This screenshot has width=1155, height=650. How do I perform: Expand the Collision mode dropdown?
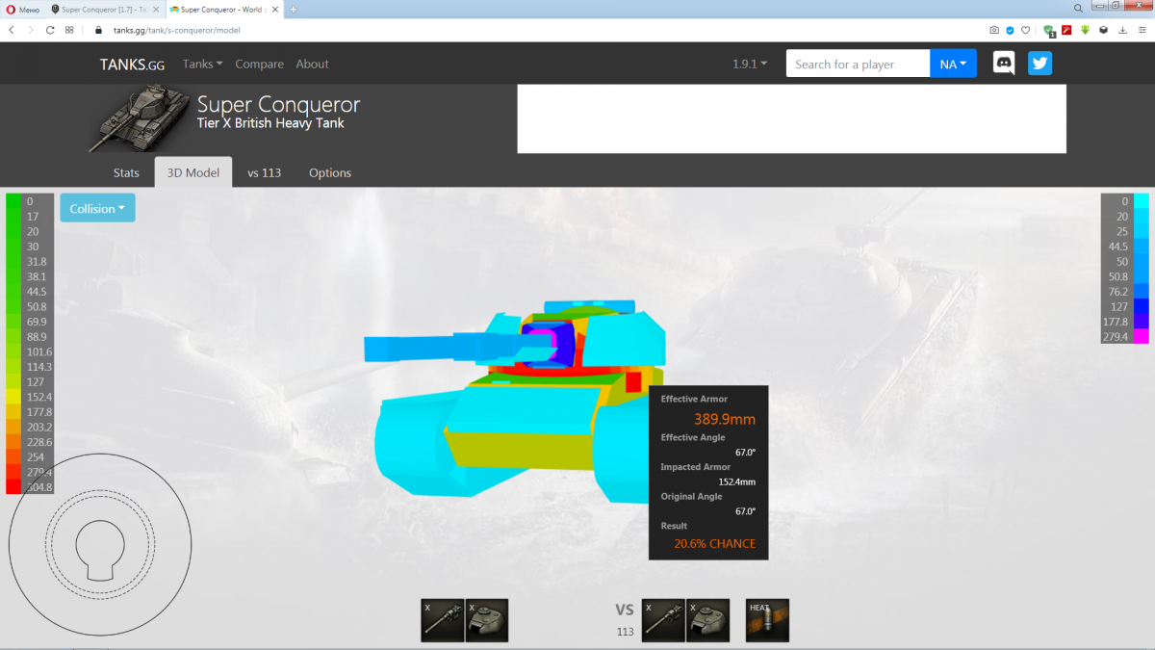coord(97,208)
